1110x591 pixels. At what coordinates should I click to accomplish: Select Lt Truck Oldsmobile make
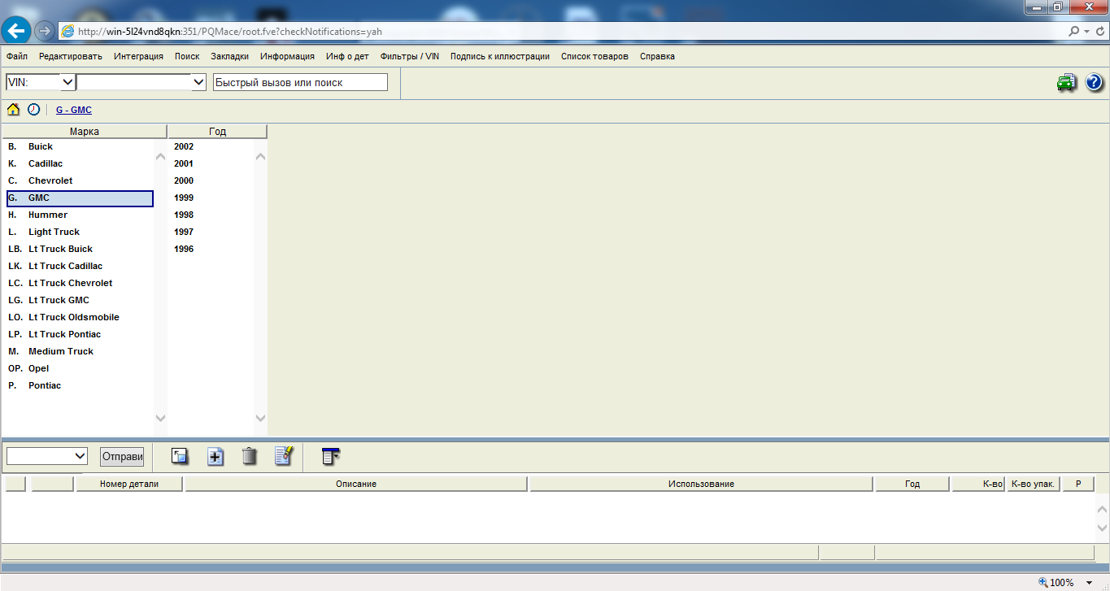(79, 317)
